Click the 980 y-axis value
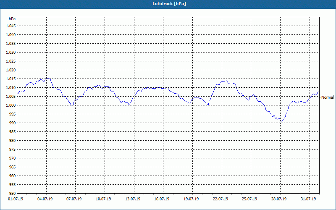 13,141
